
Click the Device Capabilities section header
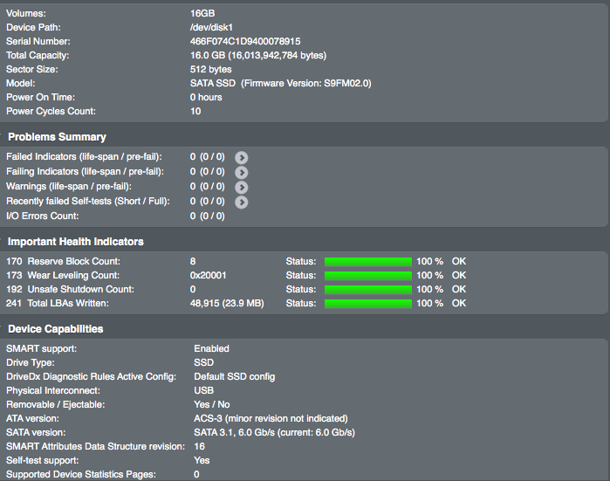[x=56, y=329]
